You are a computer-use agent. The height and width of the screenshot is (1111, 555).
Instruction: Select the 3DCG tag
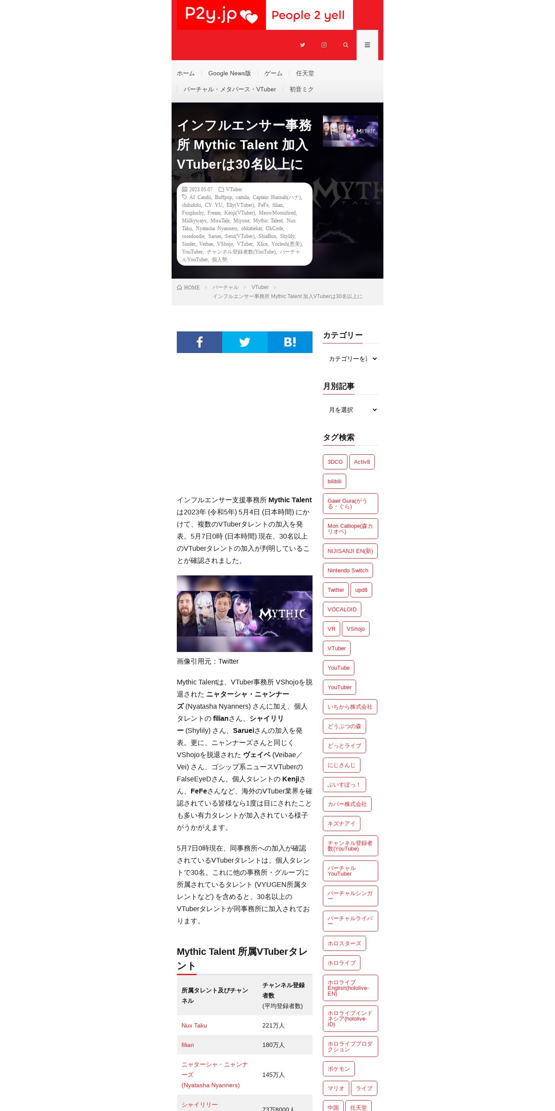[335, 462]
